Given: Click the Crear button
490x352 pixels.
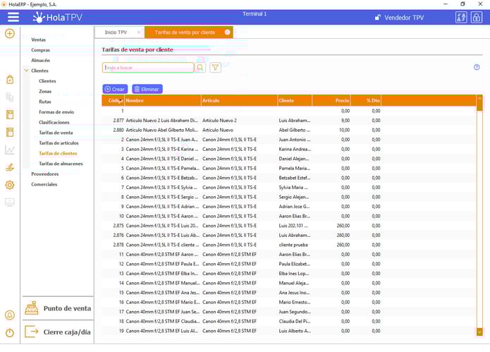Looking at the screenshot, I should [115, 89].
